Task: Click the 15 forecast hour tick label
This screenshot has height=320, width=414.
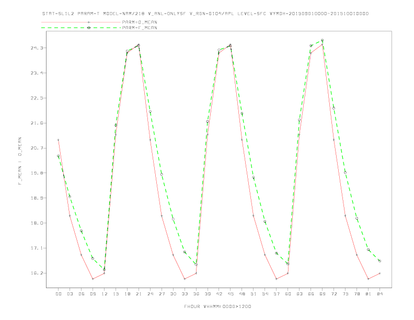Action: [116, 294]
